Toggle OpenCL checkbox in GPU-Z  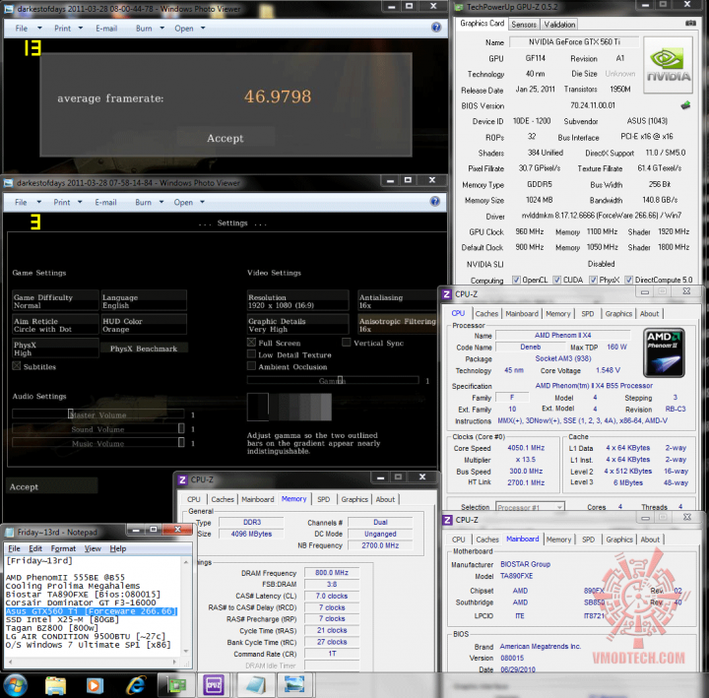[x=516, y=280]
